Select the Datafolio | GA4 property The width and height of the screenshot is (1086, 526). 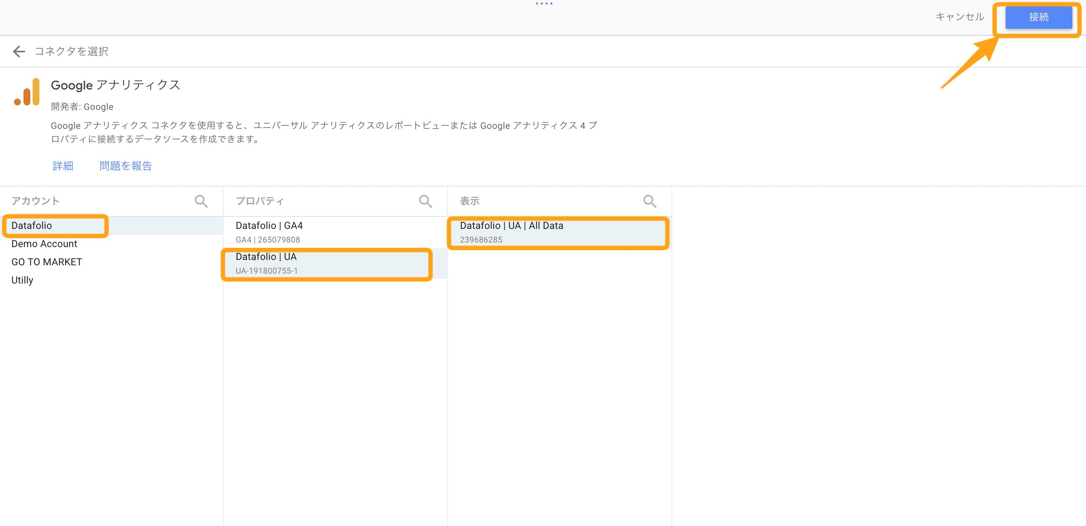(335, 232)
